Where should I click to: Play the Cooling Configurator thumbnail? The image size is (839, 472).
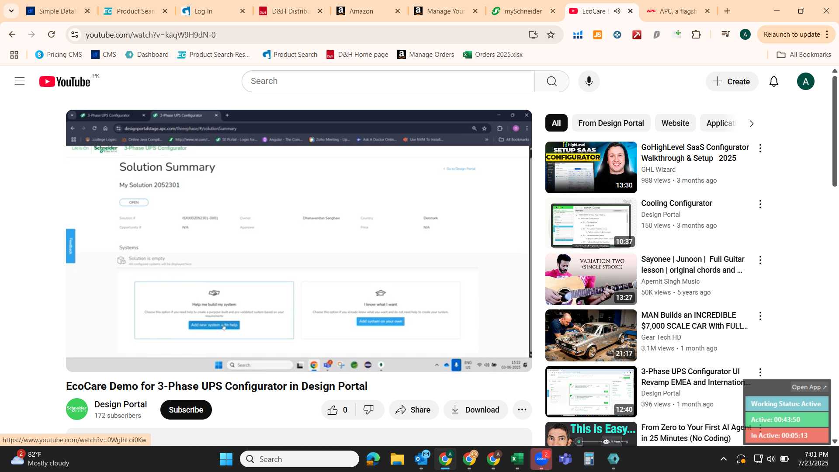pyautogui.click(x=591, y=223)
